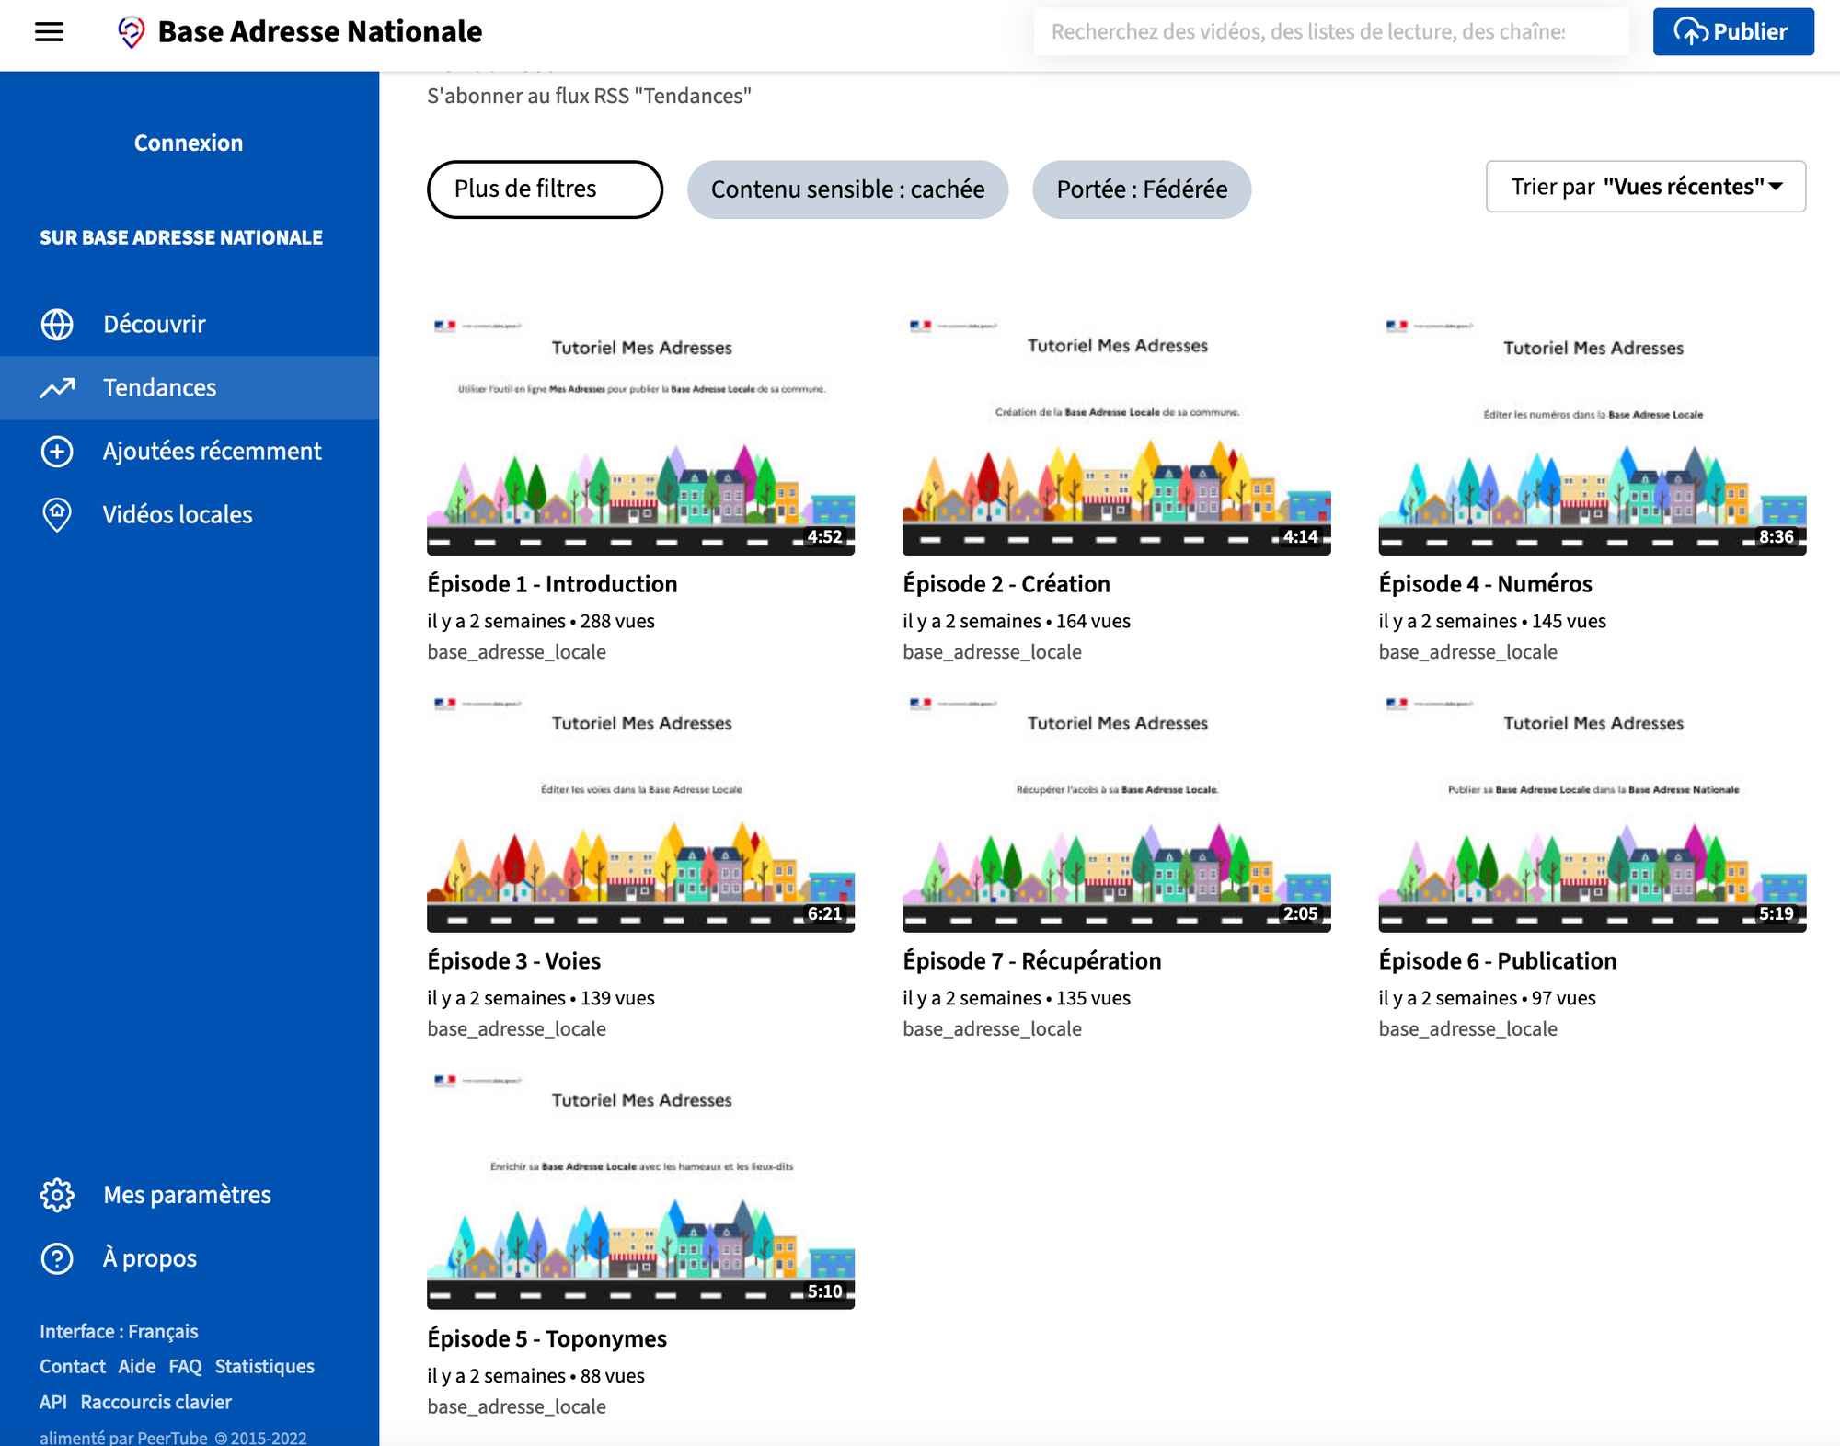Open base_adresse_locale channel under Épisode 2

tap(992, 652)
